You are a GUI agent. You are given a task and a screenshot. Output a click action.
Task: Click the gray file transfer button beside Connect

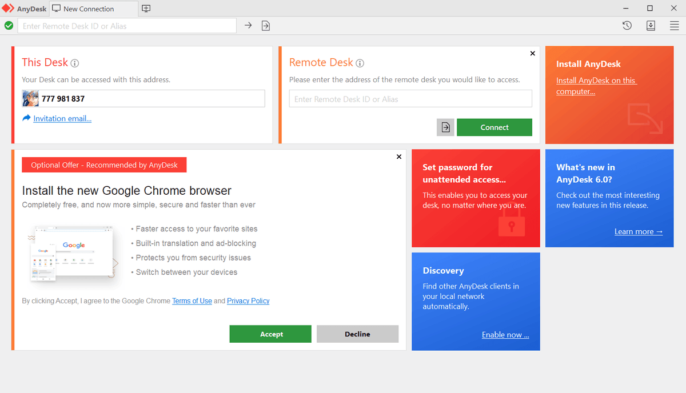pos(445,127)
